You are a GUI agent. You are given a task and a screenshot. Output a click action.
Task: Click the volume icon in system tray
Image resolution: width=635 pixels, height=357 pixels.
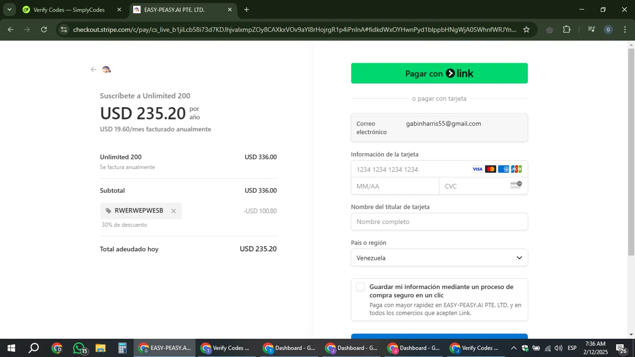coord(558,348)
